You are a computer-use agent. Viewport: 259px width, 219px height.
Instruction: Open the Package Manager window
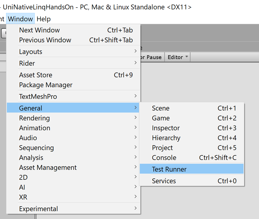46,85
